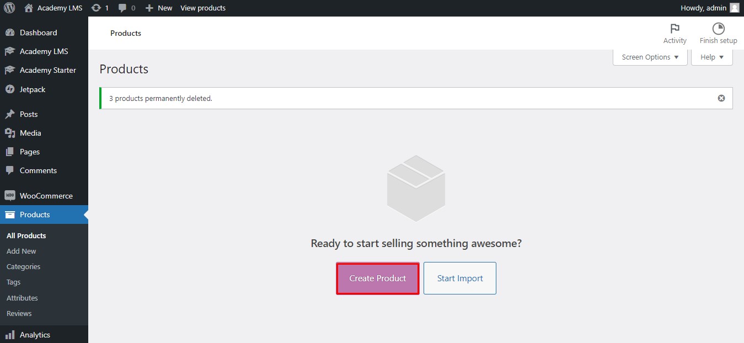Viewport: 744px width, 343px height.
Task: Expand the Screen Options dropdown
Action: [650, 57]
